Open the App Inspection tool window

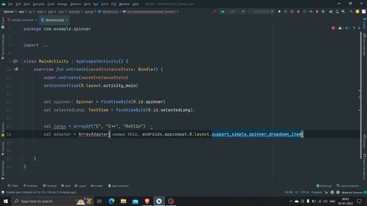click(x=119, y=185)
